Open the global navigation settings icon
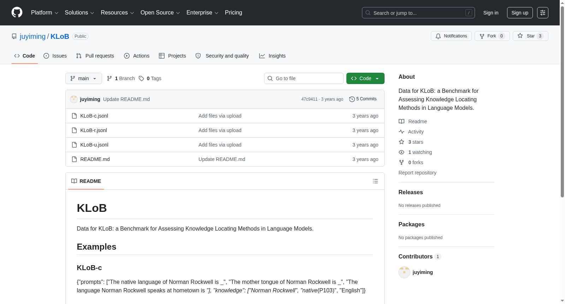This screenshot has height=304, width=565. click(x=543, y=13)
